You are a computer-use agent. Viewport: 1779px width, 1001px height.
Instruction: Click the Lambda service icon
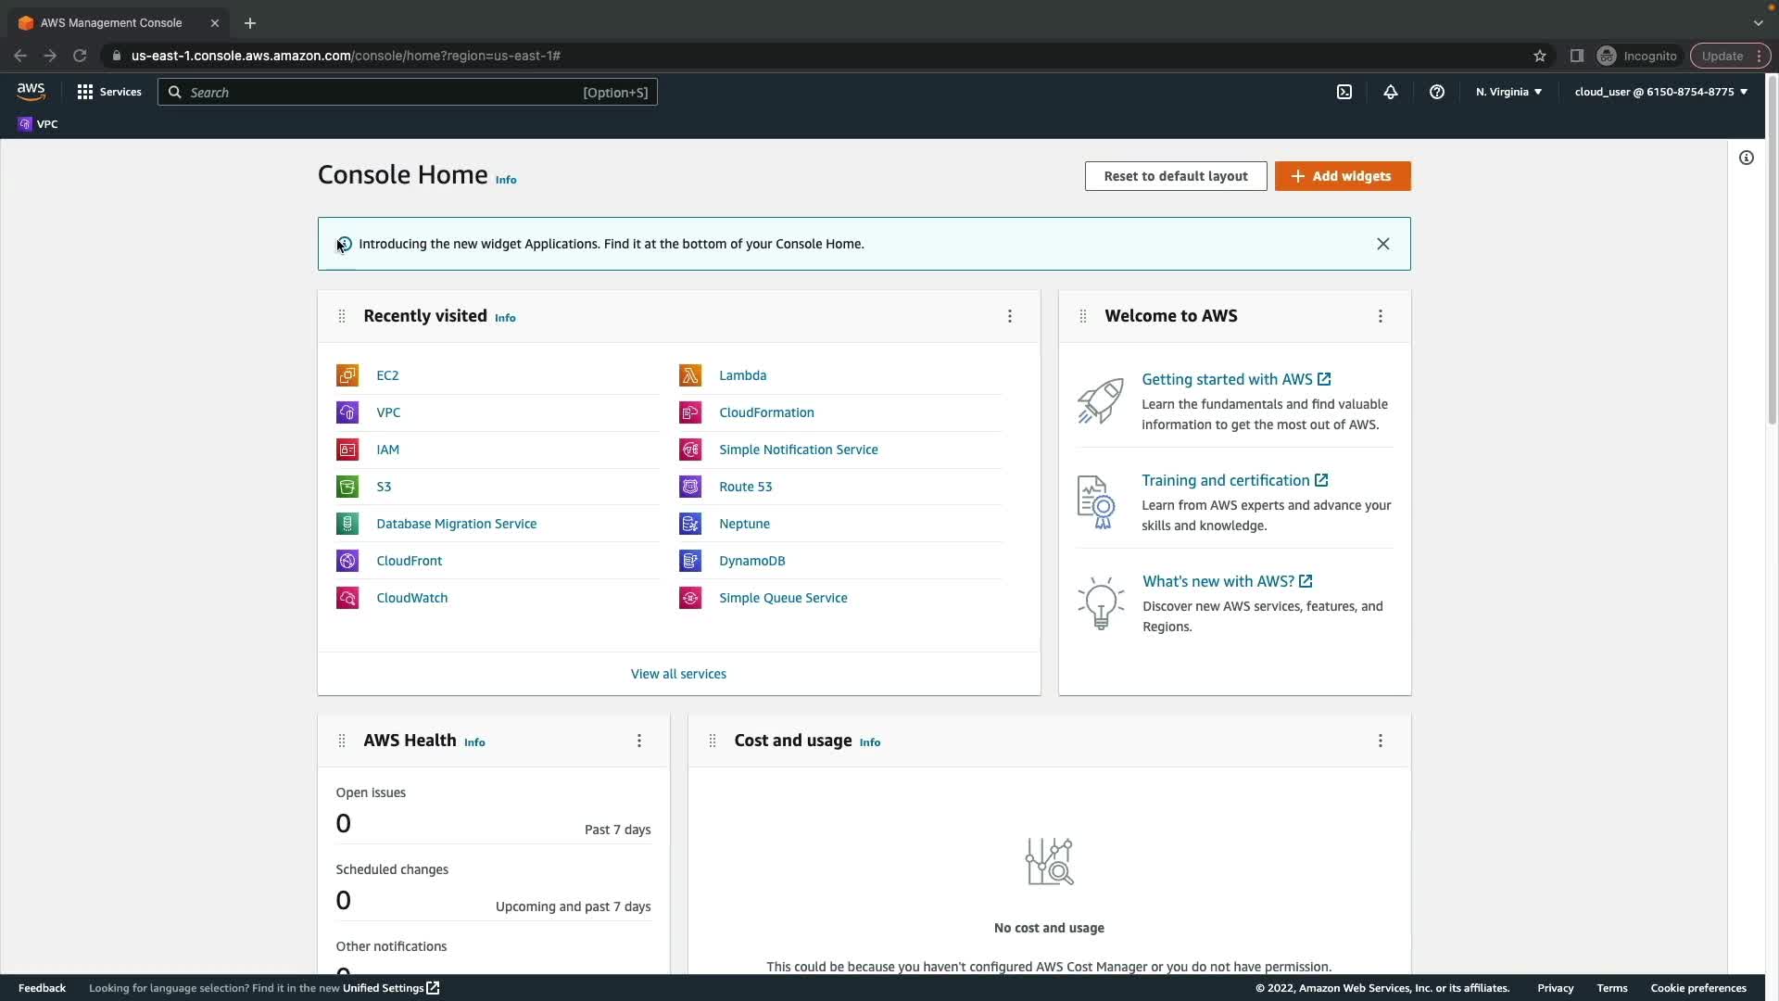coord(690,375)
